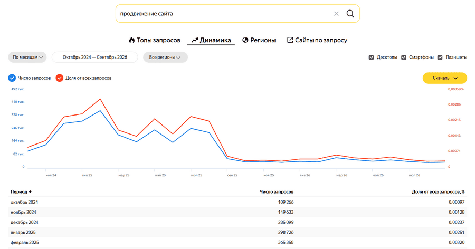Click the ноя 24 axis label

pos(51,175)
